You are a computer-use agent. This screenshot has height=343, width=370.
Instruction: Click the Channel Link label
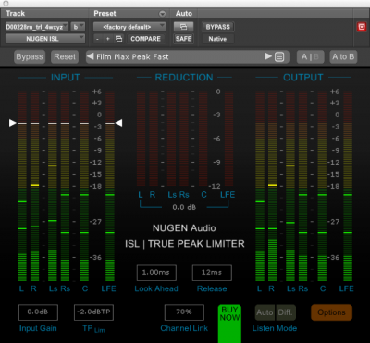[184, 328]
